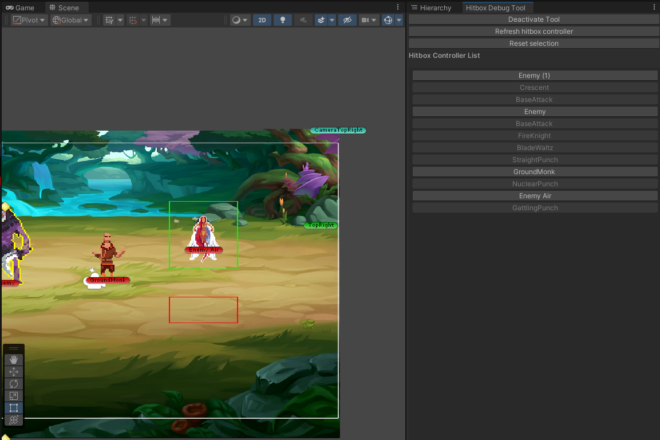The width and height of the screenshot is (660, 440).
Task: Select the Scale tool
Action: pos(13,395)
